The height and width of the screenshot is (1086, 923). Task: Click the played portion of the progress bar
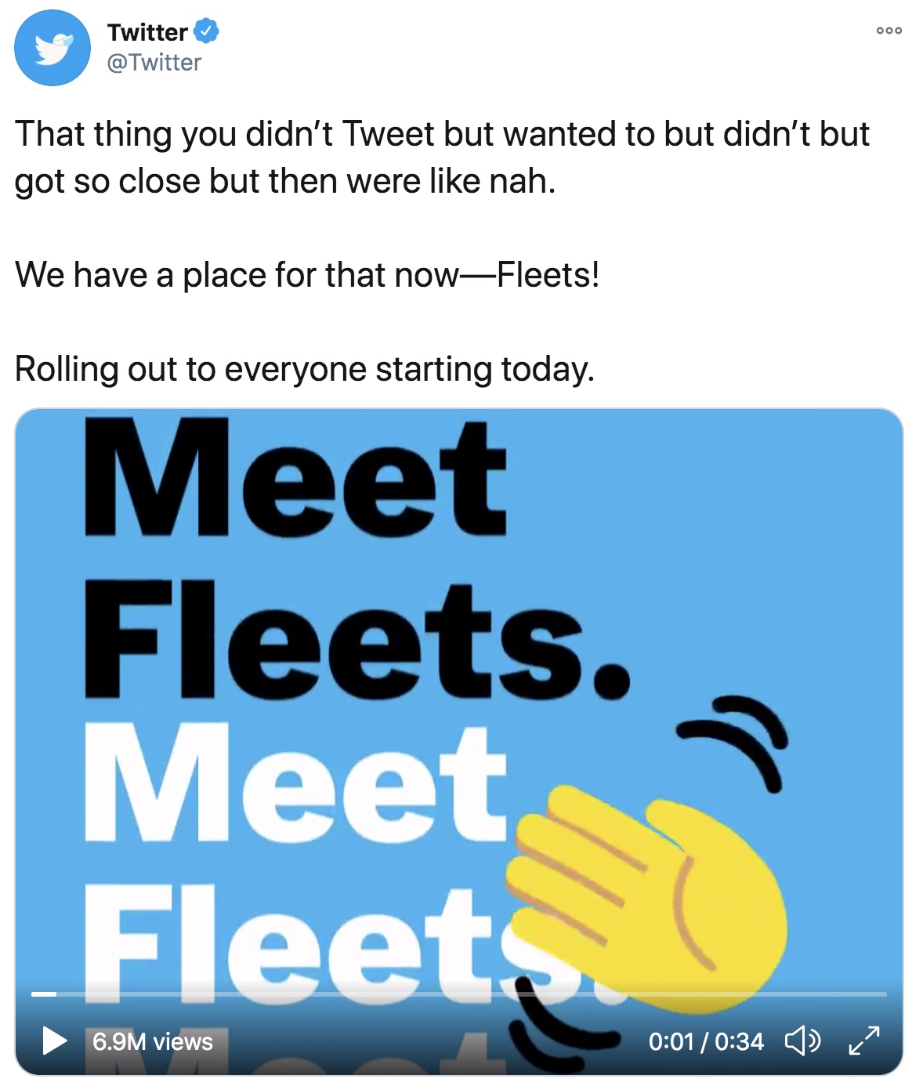[x=44, y=994]
